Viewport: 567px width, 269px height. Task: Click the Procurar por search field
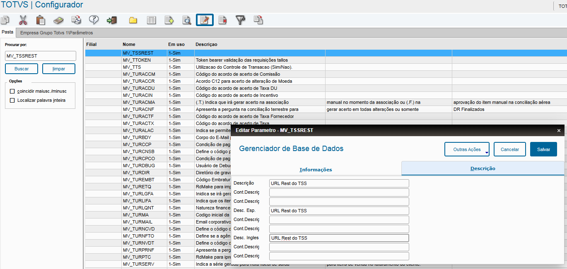click(41, 56)
